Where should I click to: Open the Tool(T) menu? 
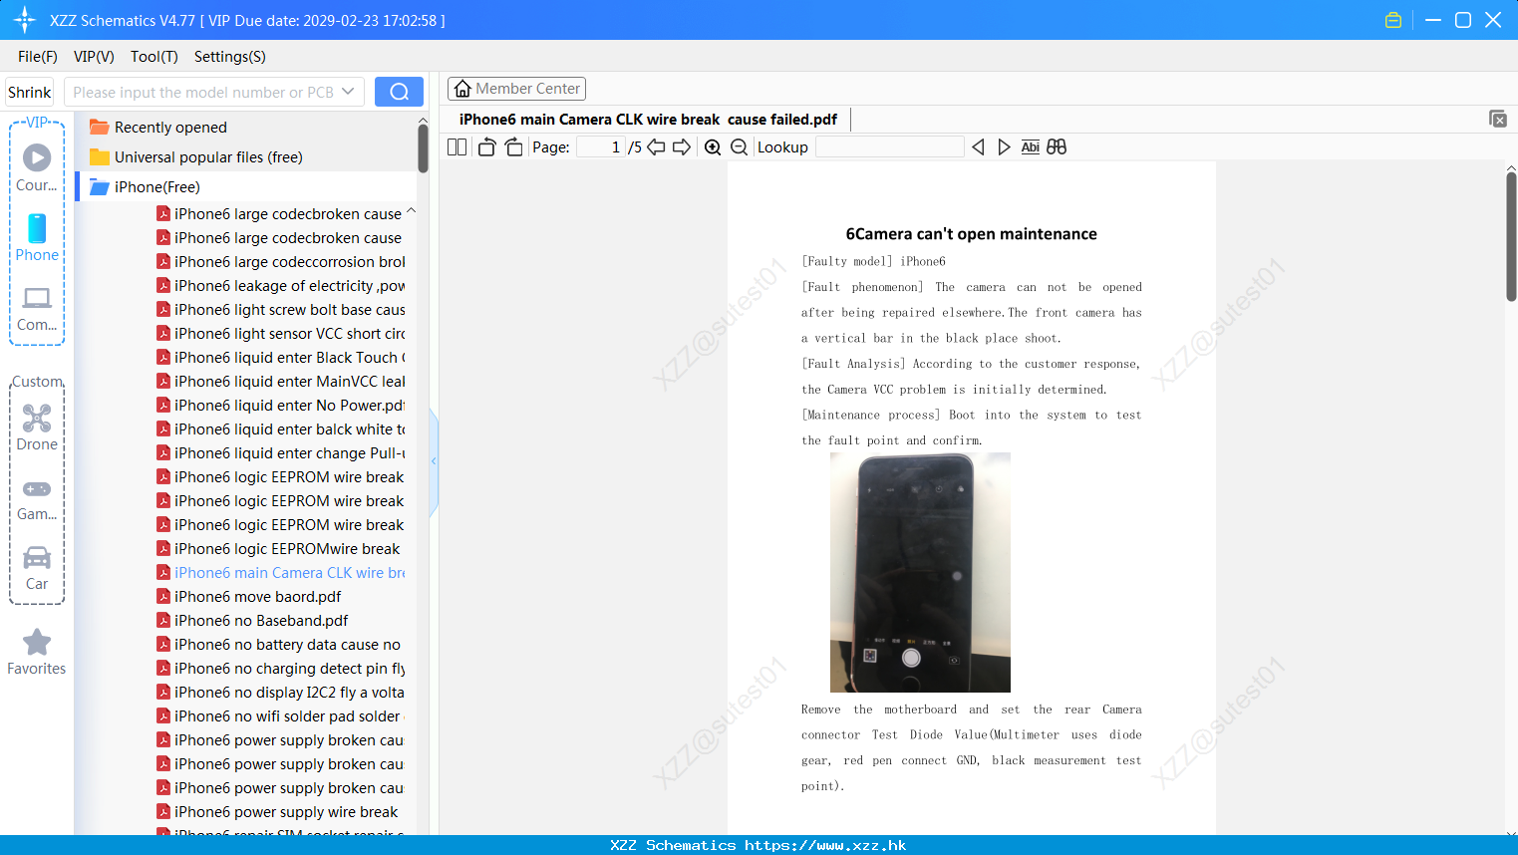154,57
